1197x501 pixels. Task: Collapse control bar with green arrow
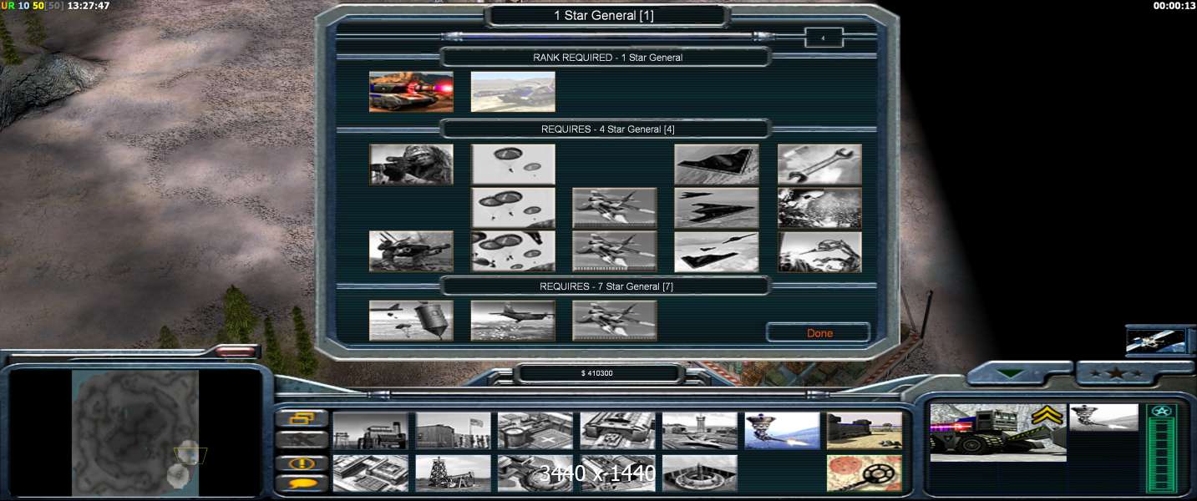click(1012, 373)
